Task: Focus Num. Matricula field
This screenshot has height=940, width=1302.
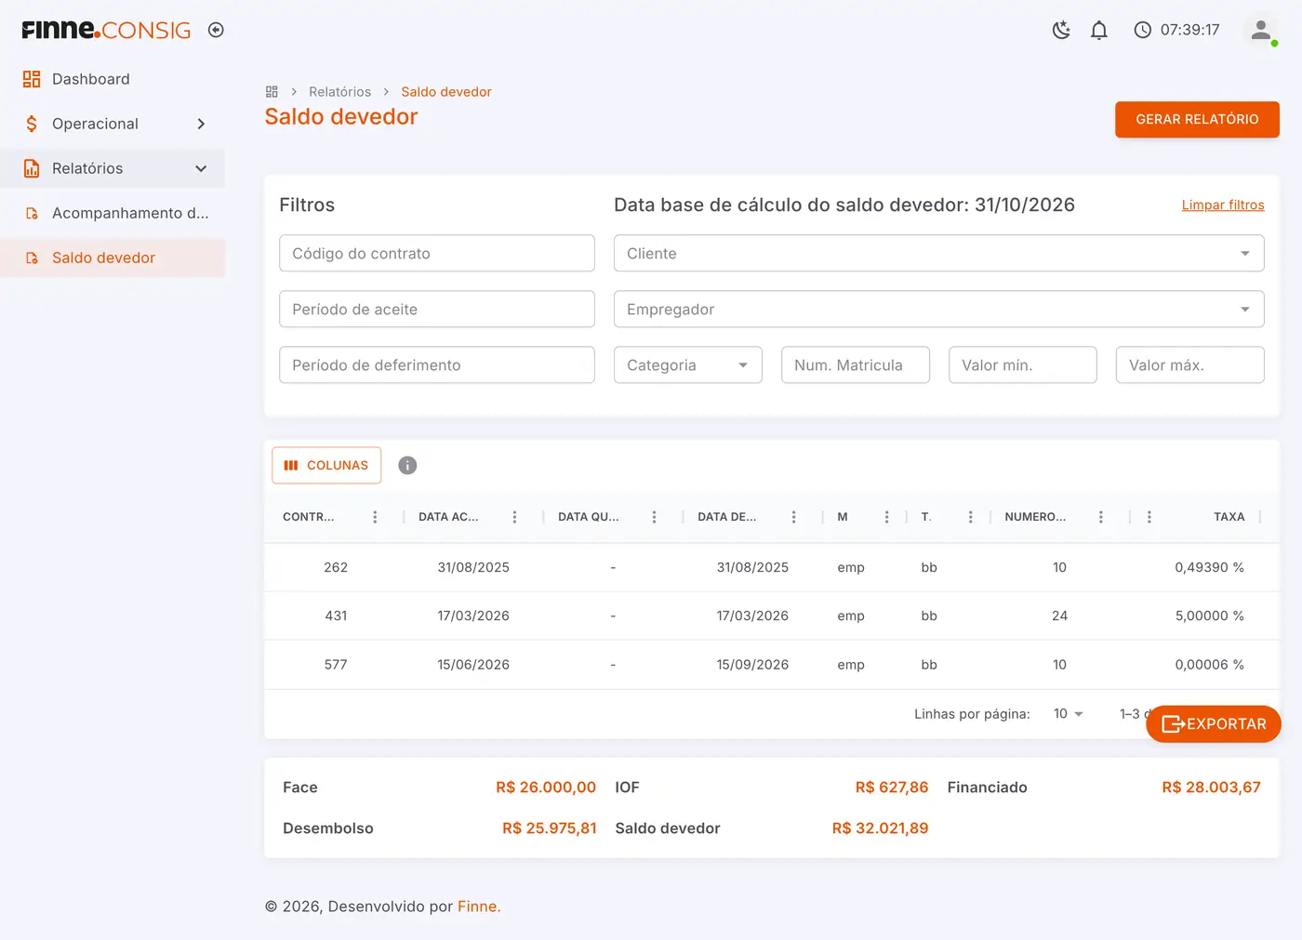Action: click(856, 364)
